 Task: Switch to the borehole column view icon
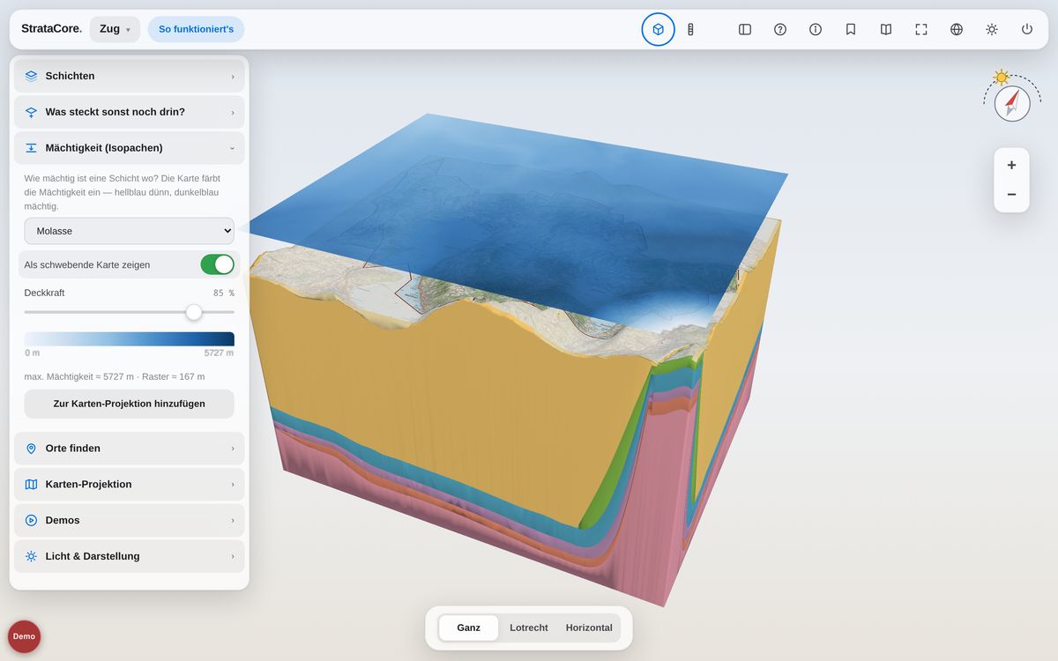(690, 29)
